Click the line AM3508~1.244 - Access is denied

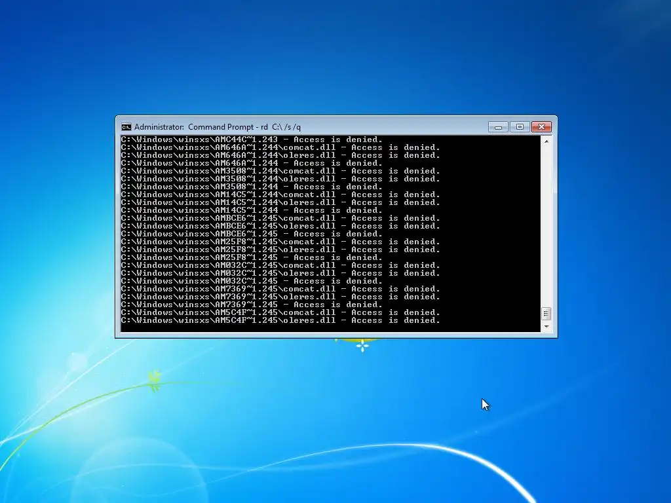(x=252, y=187)
